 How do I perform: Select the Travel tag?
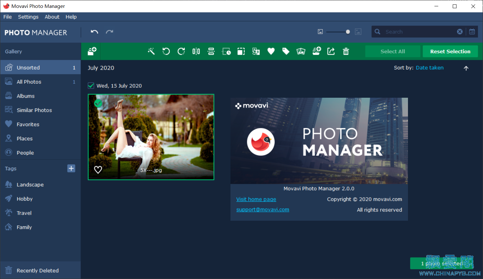coord(40,213)
